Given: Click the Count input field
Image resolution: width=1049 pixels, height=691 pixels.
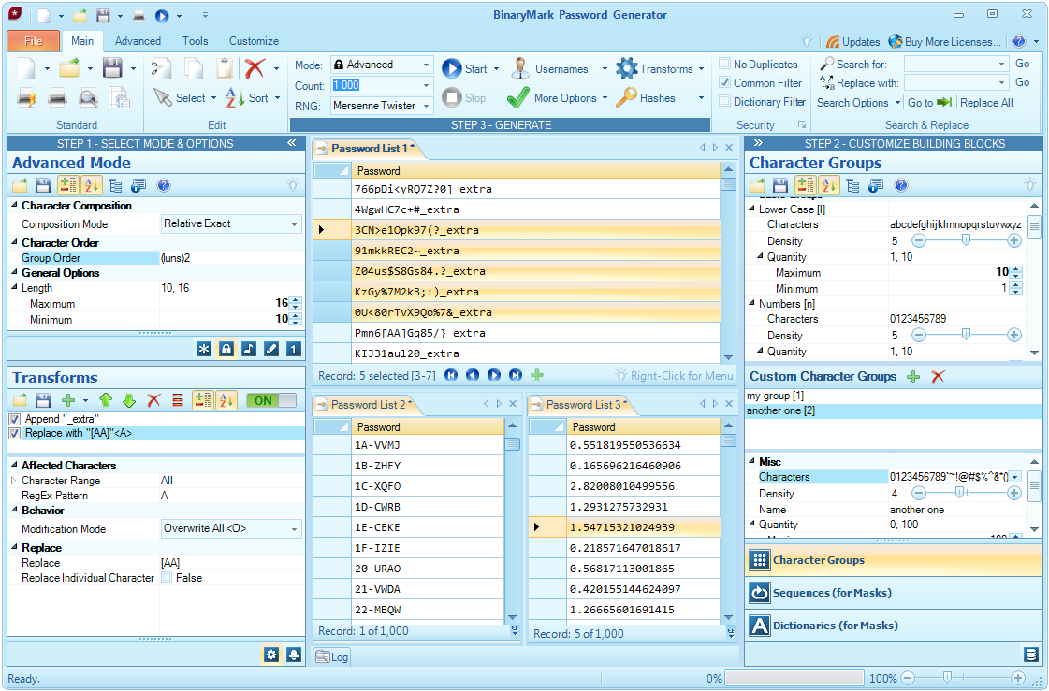Looking at the screenshot, I should click(374, 85).
